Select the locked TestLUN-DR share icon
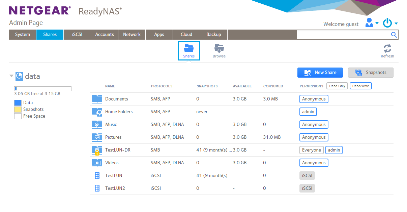The height and width of the screenshot is (212, 407). point(97,150)
